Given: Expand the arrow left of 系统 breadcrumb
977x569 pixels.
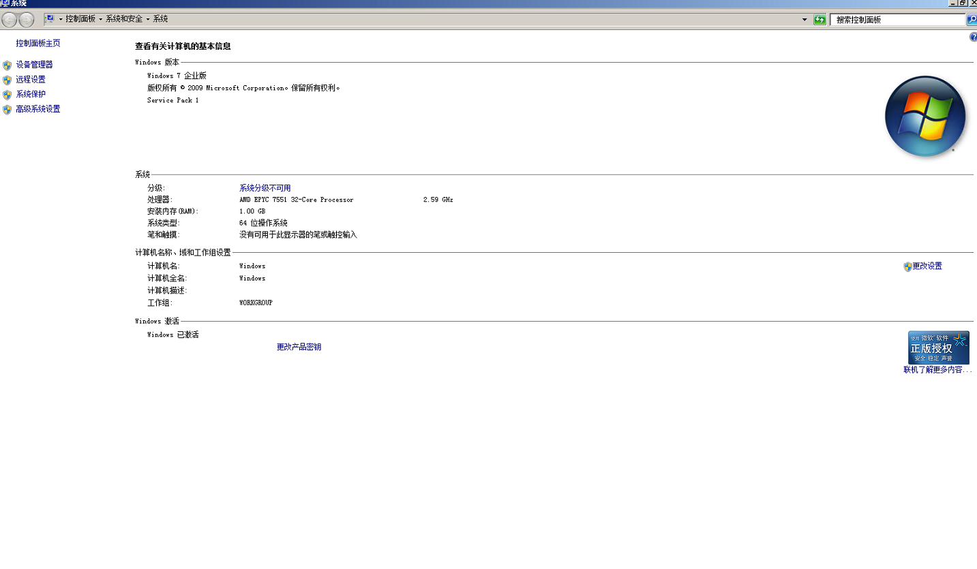Looking at the screenshot, I should tap(147, 19).
